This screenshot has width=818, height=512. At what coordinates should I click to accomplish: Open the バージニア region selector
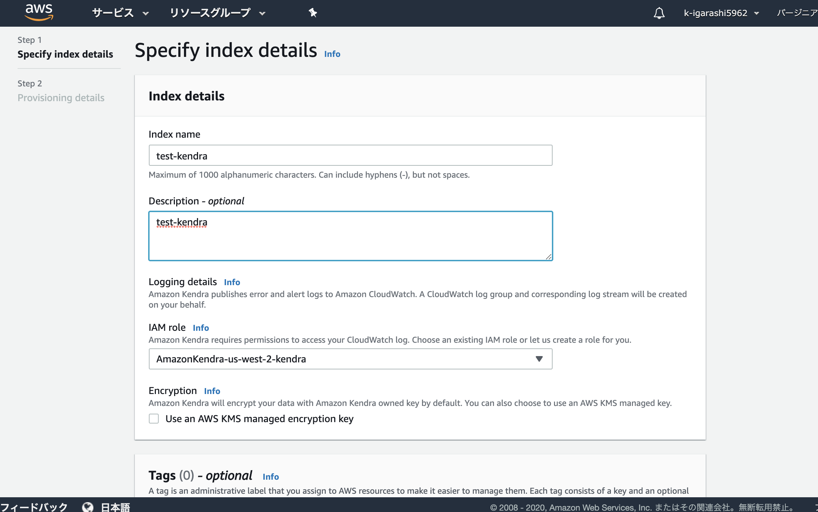coord(797,13)
